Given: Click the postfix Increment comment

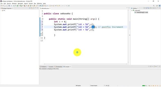Looking at the screenshot, I should coord(111,27).
